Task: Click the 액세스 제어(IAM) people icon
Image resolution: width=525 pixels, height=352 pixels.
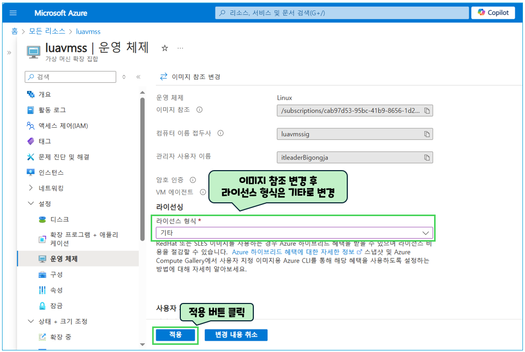Action: [x=31, y=126]
